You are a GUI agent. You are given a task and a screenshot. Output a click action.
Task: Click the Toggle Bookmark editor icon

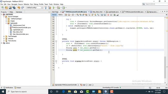point(98,15)
